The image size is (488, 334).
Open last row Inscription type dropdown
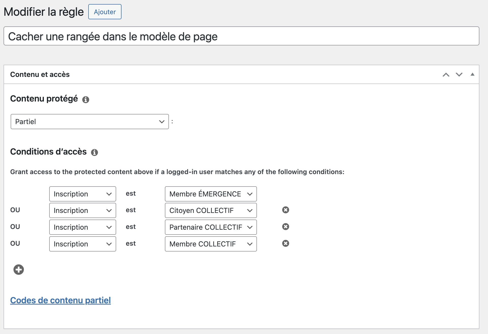point(82,244)
